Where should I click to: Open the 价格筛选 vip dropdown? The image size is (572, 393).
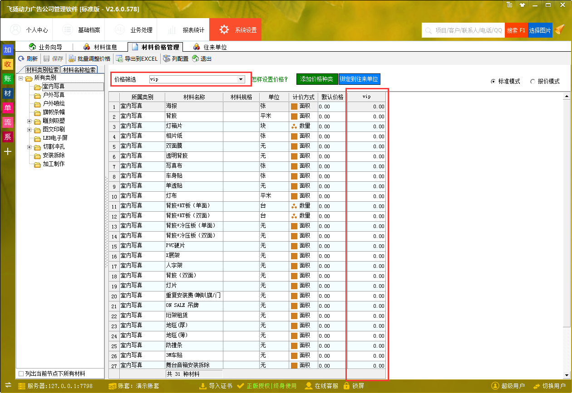[x=241, y=79]
